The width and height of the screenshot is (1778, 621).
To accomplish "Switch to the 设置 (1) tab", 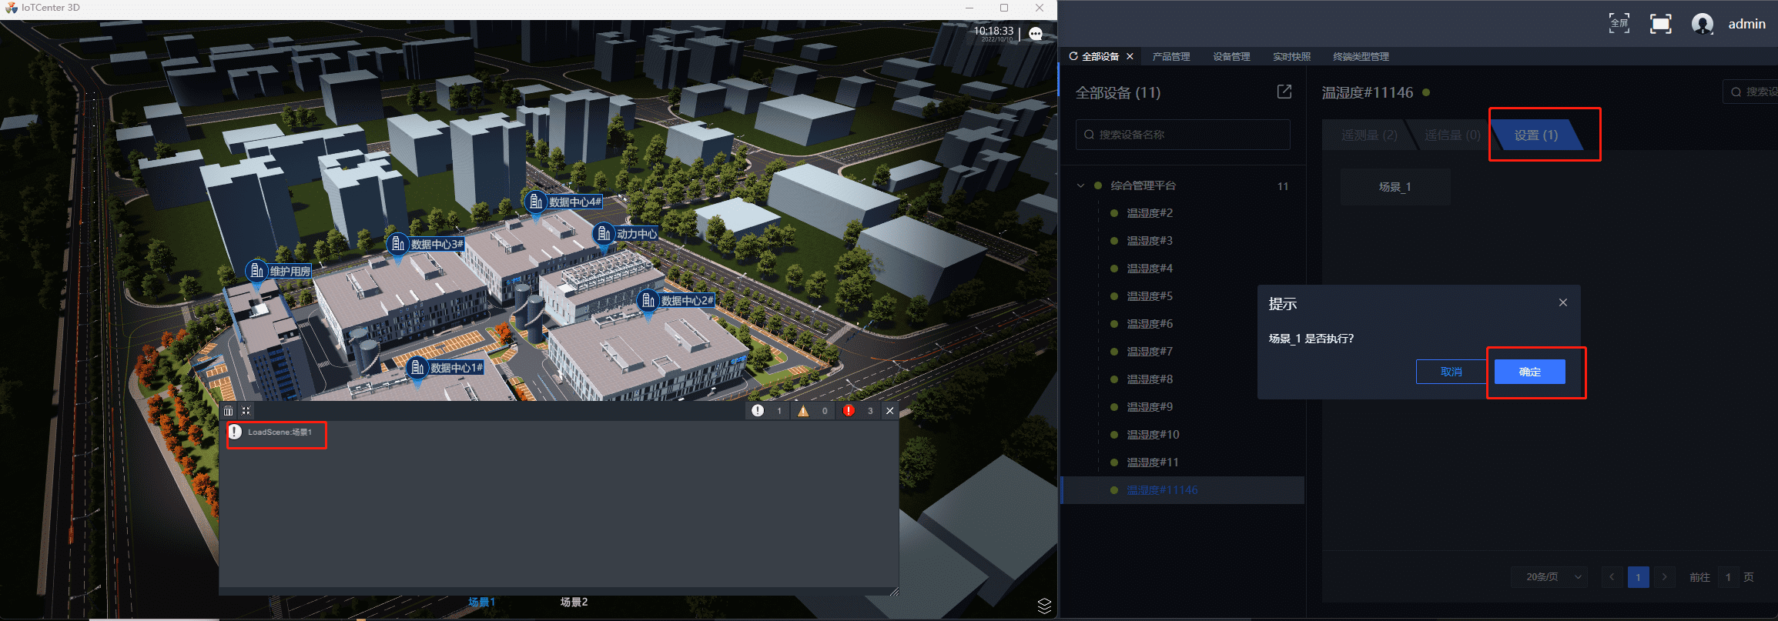I will (x=1536, y=135).
